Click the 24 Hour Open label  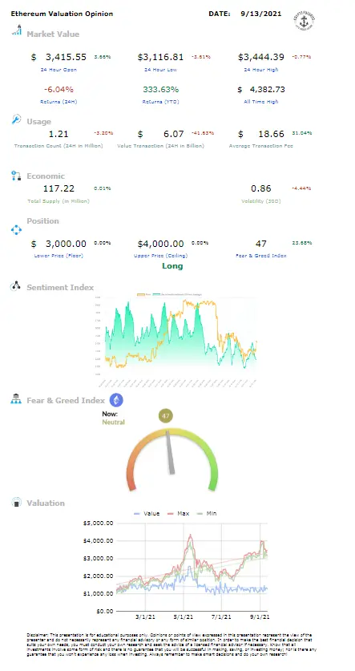click(x=58, y=69)
